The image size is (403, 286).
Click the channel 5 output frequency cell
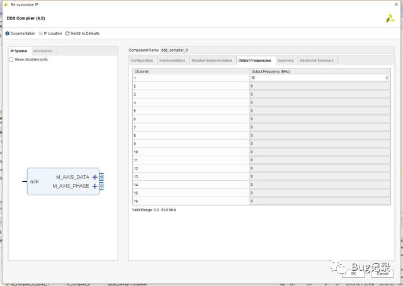(320, 111)
